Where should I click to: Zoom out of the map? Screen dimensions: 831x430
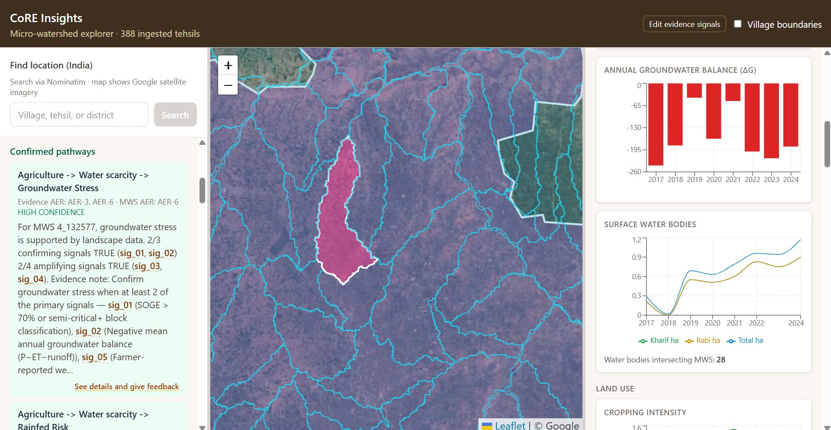click(x=228, y=85)
